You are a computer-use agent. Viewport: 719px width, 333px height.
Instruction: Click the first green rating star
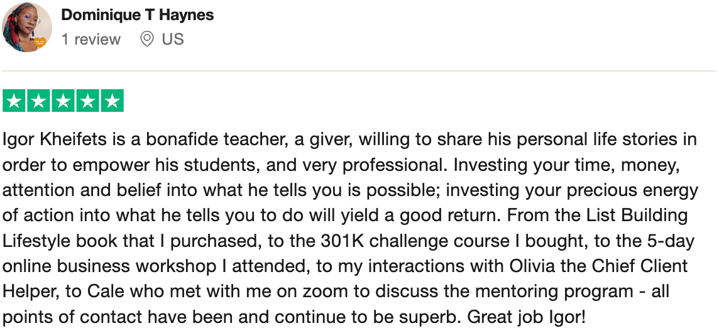[x=14, y=101]
